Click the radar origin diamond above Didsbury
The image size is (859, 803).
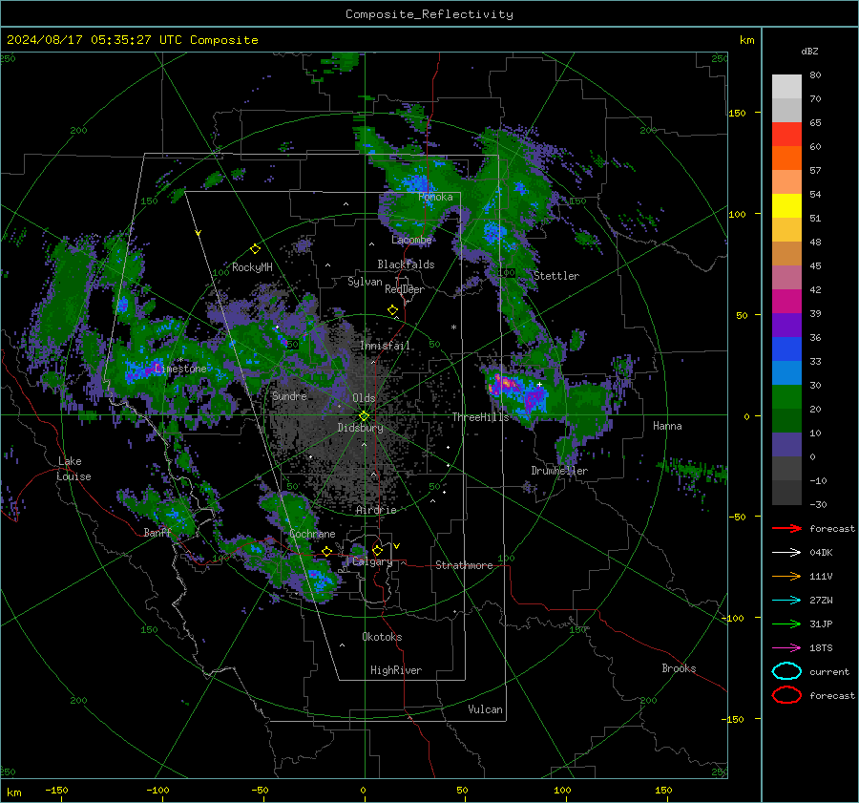point(365,416)
